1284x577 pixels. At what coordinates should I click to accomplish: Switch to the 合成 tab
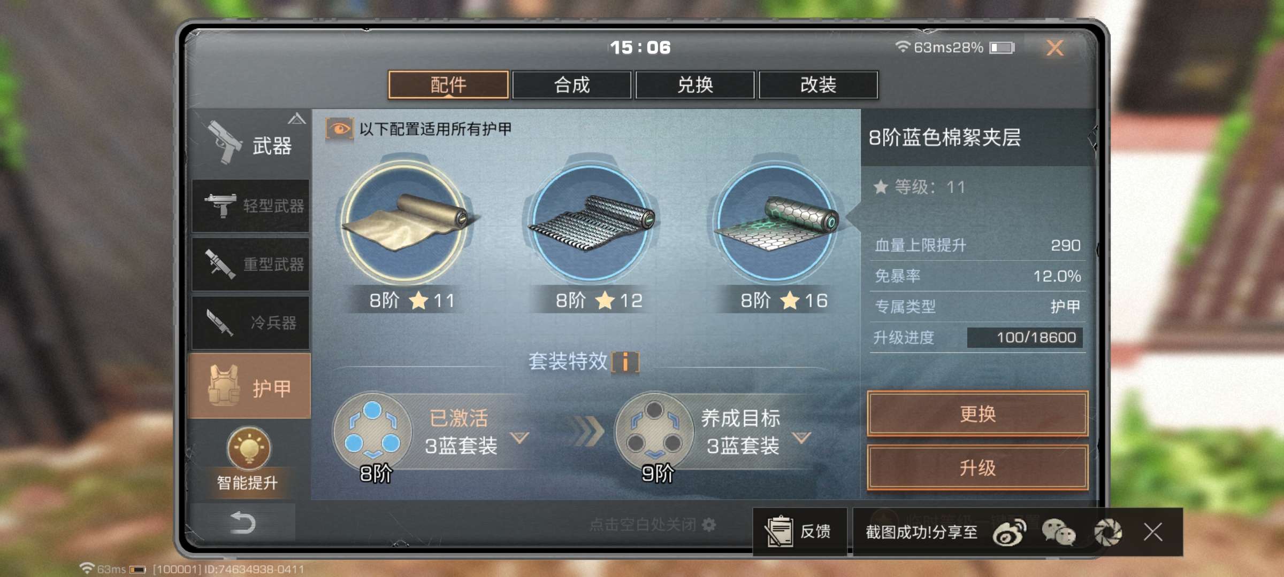572,85
